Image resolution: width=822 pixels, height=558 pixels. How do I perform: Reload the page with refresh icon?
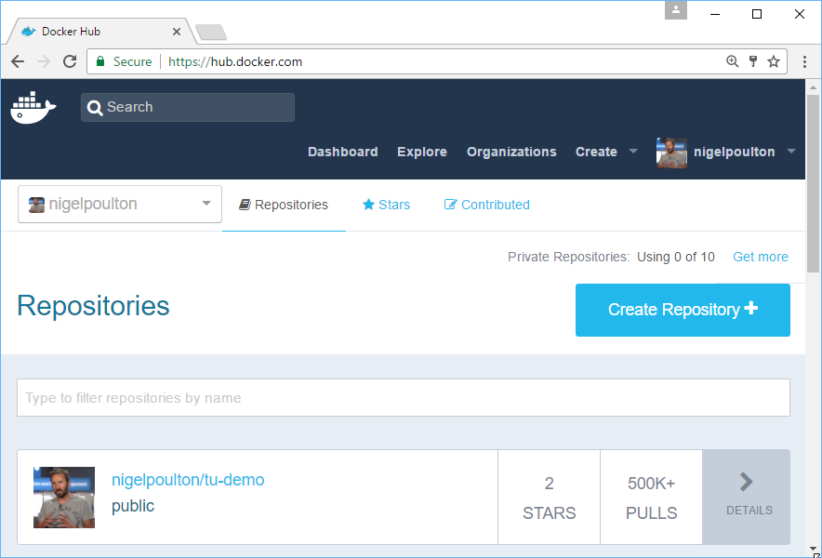(70, 61)
